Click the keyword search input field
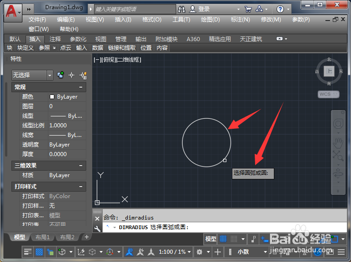The image size is (351, 262). [x=135, y=9]
